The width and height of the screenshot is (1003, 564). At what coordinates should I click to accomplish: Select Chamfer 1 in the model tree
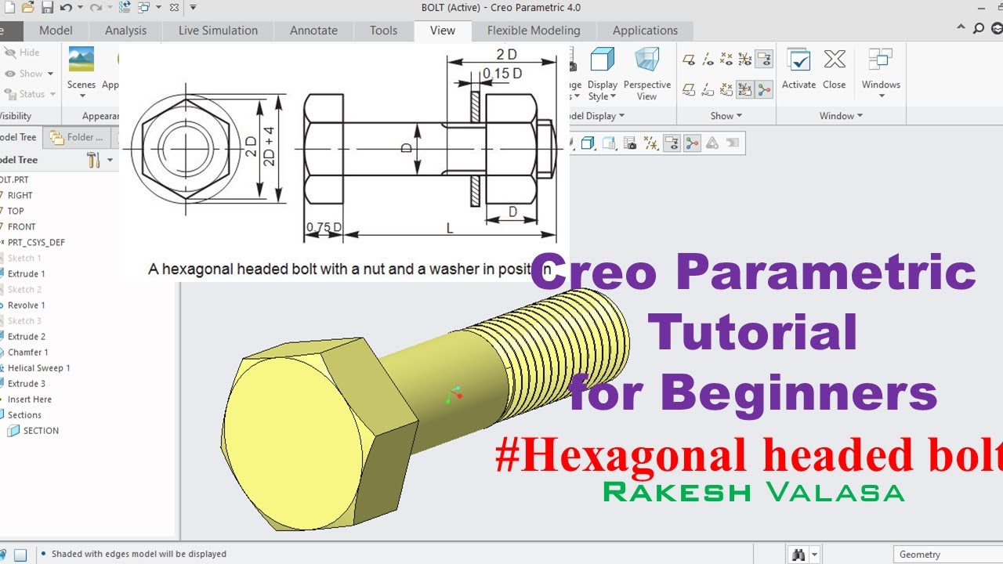click(27, 352)
